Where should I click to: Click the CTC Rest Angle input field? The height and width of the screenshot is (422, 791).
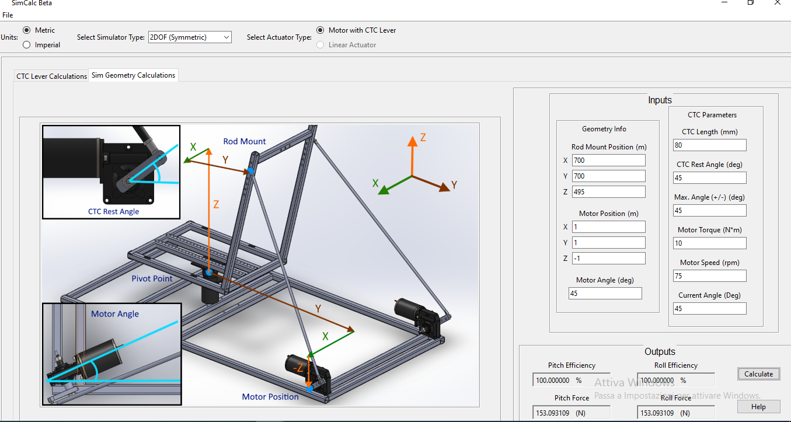pyautogui.click(x=709, y=178)
